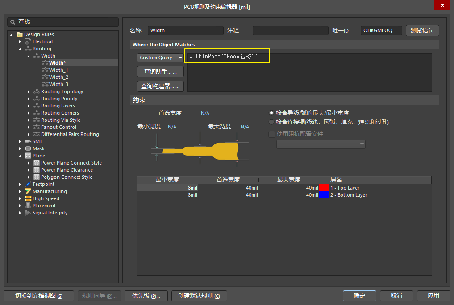Click the 名称 field containing Width
454x305 pixels.
click(x=185, y=30)
